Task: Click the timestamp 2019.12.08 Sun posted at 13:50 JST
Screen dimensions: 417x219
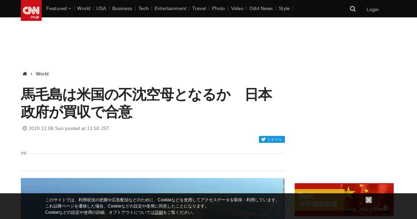Action: [69, 128]
